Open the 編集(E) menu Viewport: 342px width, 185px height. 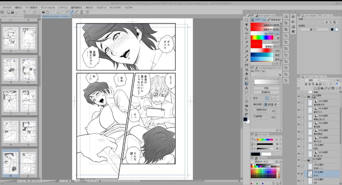(19, 7)
